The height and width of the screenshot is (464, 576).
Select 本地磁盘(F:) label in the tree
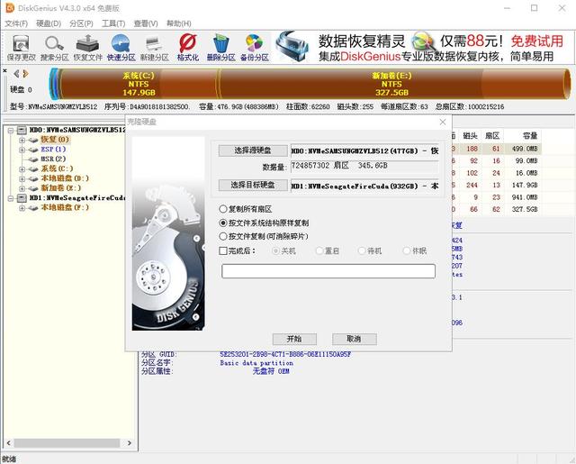[x=65, y=207]
